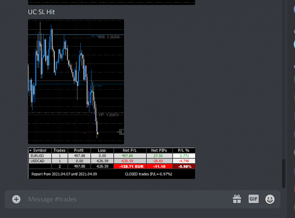Click the plus attachment button in message bar
The height and width of the screenshot is (218, 295).
(x=17, y=199)
